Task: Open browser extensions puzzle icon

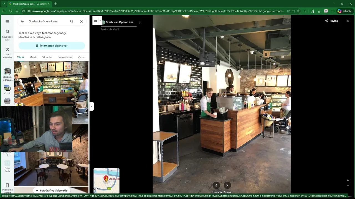Action: click(305, 11)
